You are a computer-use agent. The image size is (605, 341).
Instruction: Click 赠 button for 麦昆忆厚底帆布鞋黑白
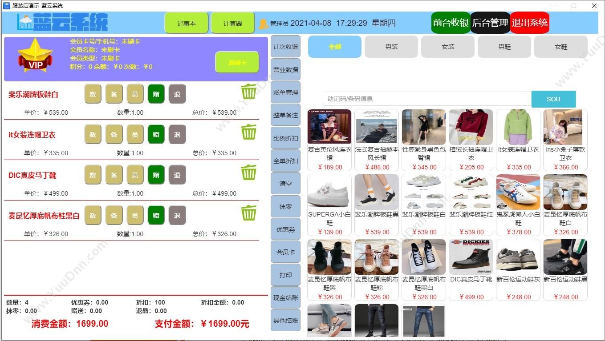pyautogui.click(x=156, y=215)
